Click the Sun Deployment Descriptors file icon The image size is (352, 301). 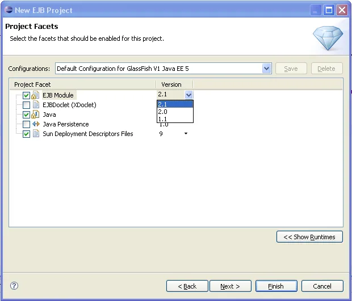coord(36,134)
